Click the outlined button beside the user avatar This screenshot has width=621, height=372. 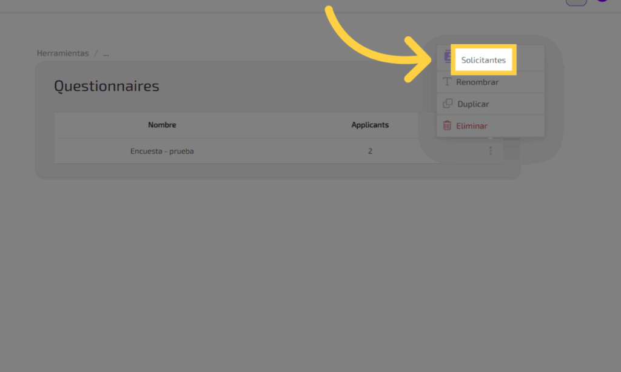(576, 2)
